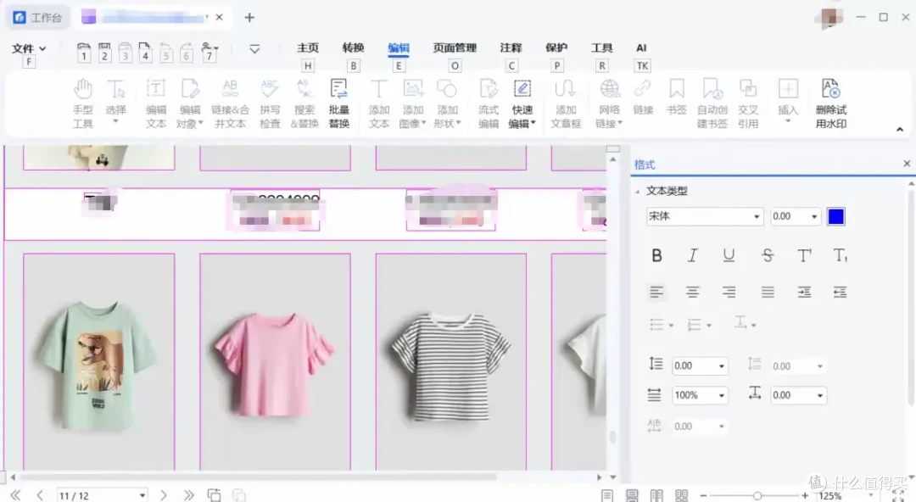Align text right in format panel
Viewport: 916px width, 502px height.
click(729, 292)
